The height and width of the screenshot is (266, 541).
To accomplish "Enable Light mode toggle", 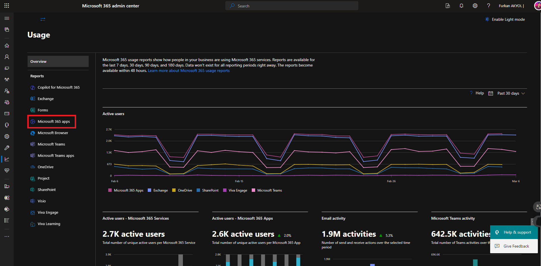I will (505, 19).
